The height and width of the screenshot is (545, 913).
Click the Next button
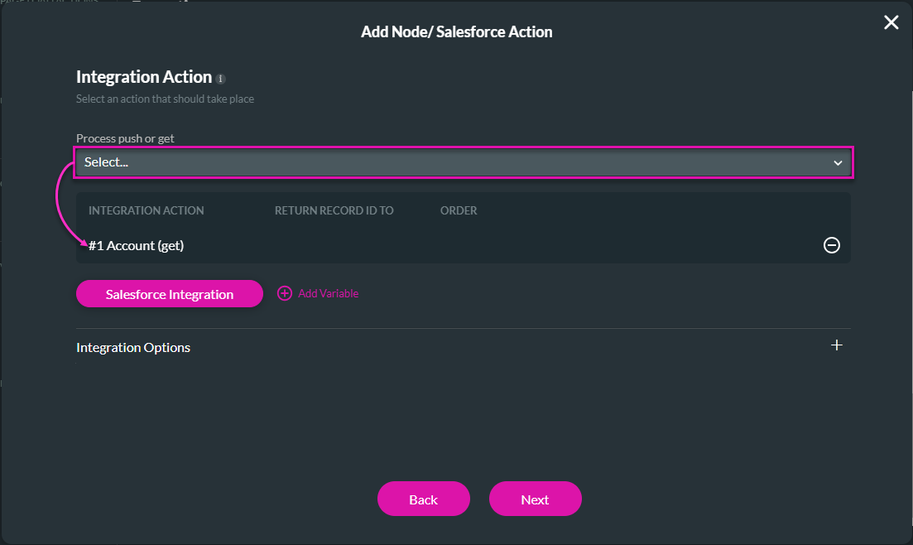point(535,499)
